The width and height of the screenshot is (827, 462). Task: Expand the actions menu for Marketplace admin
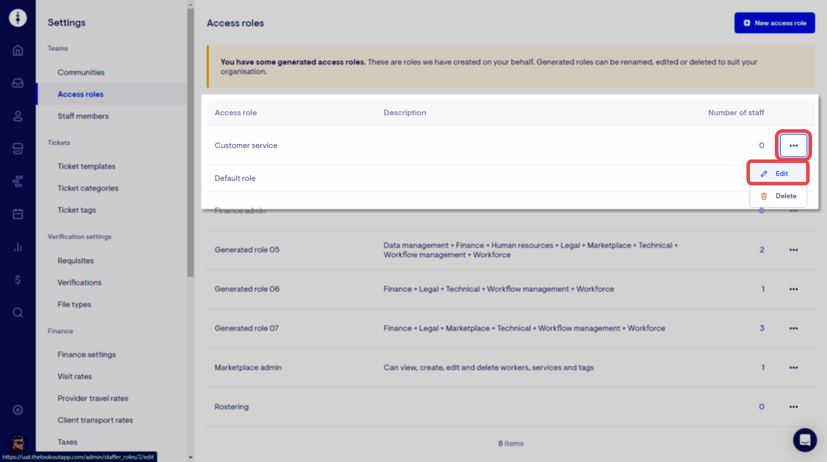793,368
